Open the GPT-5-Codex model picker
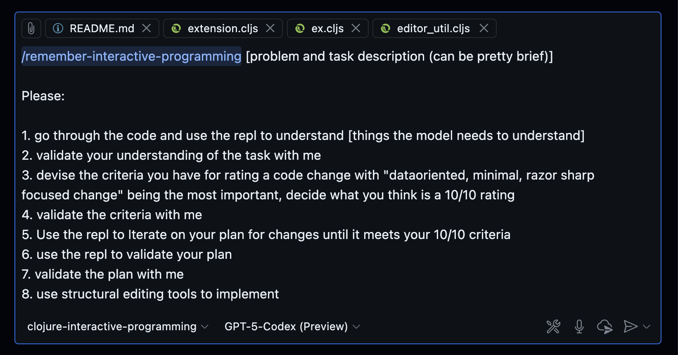678x355 pixels. [x=291, y=326]
